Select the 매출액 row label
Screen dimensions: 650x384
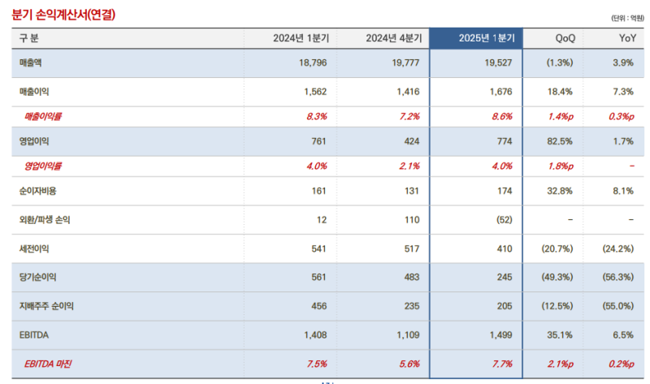click(x=31, y=63)
